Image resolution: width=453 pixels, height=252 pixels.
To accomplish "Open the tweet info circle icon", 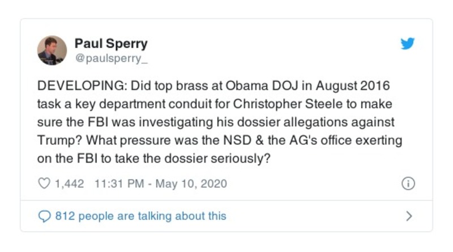I will tap(408, 183).
